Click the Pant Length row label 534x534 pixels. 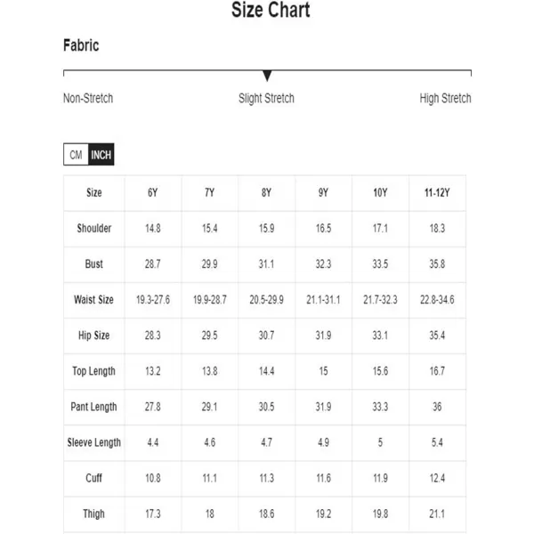pyautogui.click(x=94, y=407)
